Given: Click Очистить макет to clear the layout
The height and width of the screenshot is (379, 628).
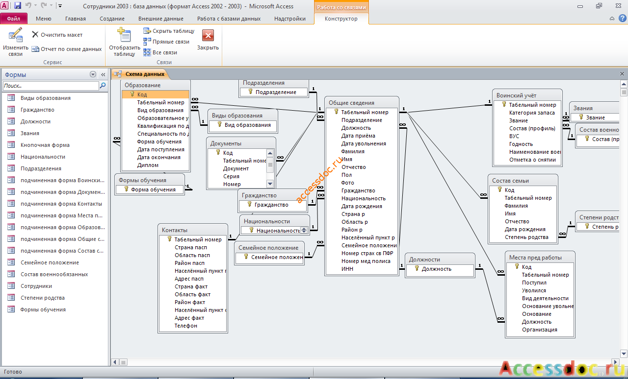Looking at the screenshot, I should tap(57, 35).
